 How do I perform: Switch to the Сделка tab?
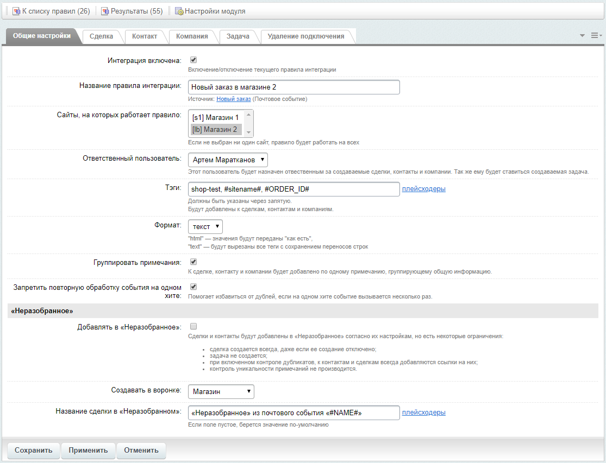[x=101, y=36]
